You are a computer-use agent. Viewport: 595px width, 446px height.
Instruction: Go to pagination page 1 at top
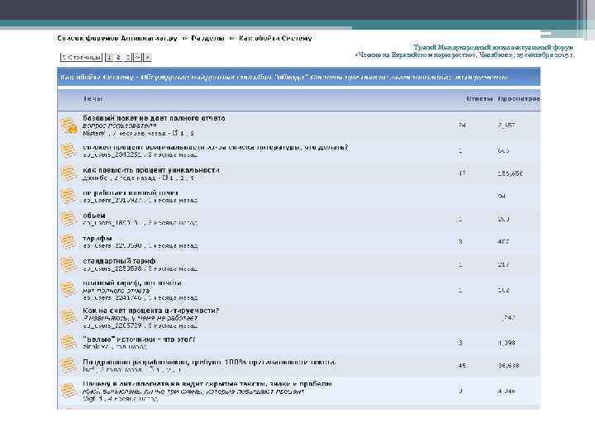tap(109, 57)
